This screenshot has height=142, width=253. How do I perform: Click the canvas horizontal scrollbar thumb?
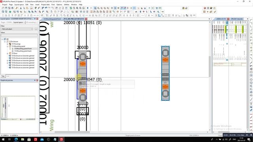(x=72, y=132)
